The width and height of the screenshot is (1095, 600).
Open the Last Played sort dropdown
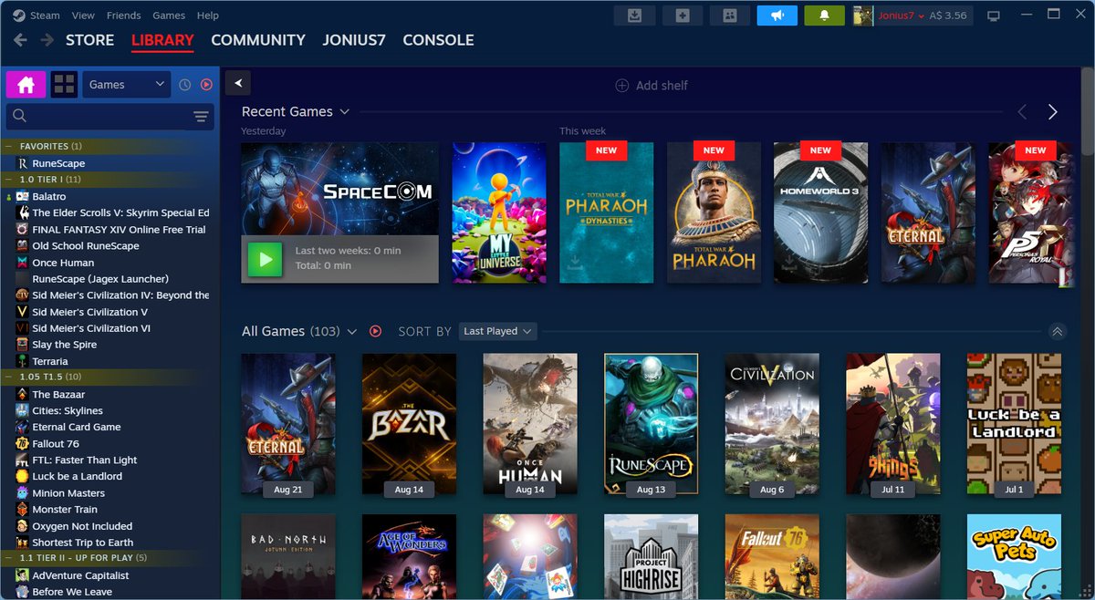click(x=497, y=331)
